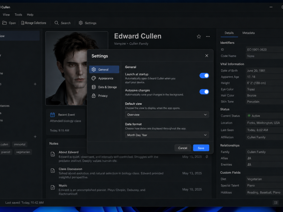Screen dimensions: 283x212
Task: Favorite Edward Cullen with the star icon
Action: (199, 36)
